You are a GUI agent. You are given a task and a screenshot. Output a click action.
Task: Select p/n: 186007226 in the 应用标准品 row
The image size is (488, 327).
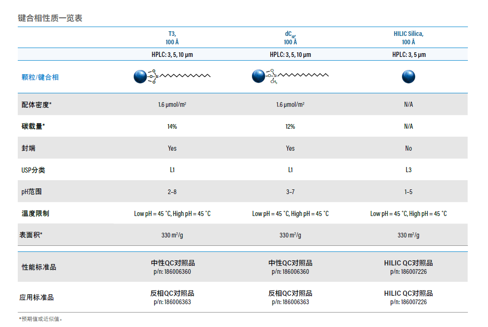click(x=409, y=302)
